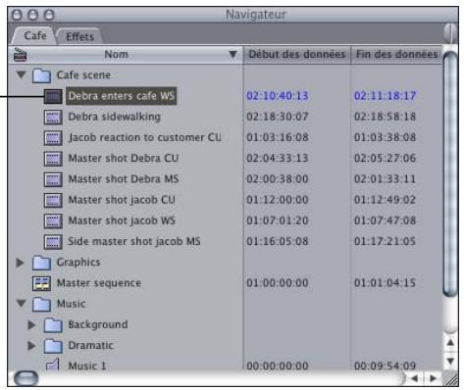Click the Debra sidewalking clip icon
The image size is (464, 390).
click(53, 117)
